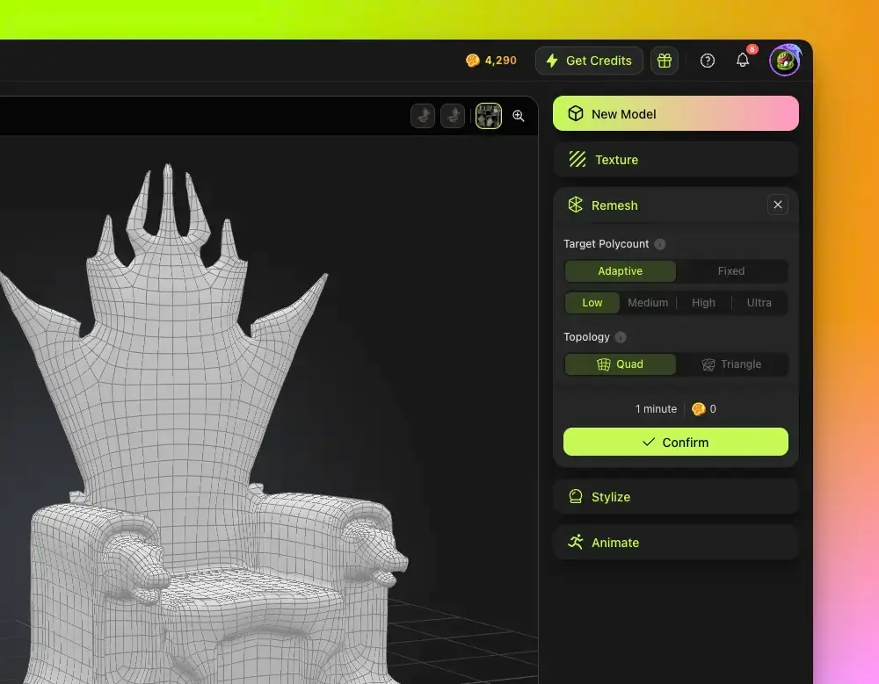
Task: Select the Animate tool
Action: (675, 542)
